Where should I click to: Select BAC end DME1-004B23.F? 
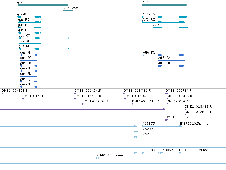pos(15,91)
